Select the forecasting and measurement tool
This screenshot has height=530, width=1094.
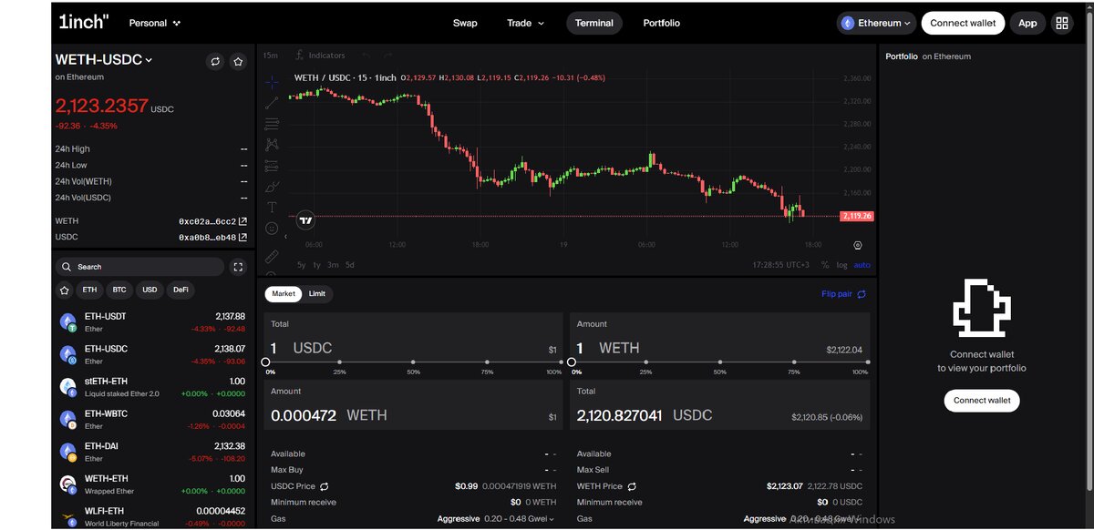click(272, 166)
